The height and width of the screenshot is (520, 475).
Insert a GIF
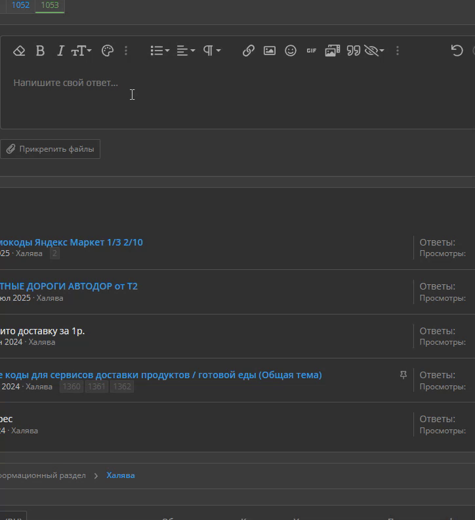312,51
